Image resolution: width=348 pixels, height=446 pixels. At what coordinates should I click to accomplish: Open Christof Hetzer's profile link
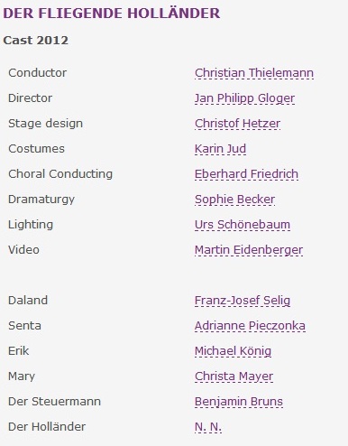pos(237,124)
